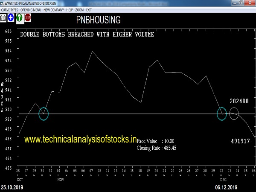Image resolution: width=256 pixels, height=192 pixels.
Task: Click the Closing Rate 485.45 text
Action: point(156,147)
